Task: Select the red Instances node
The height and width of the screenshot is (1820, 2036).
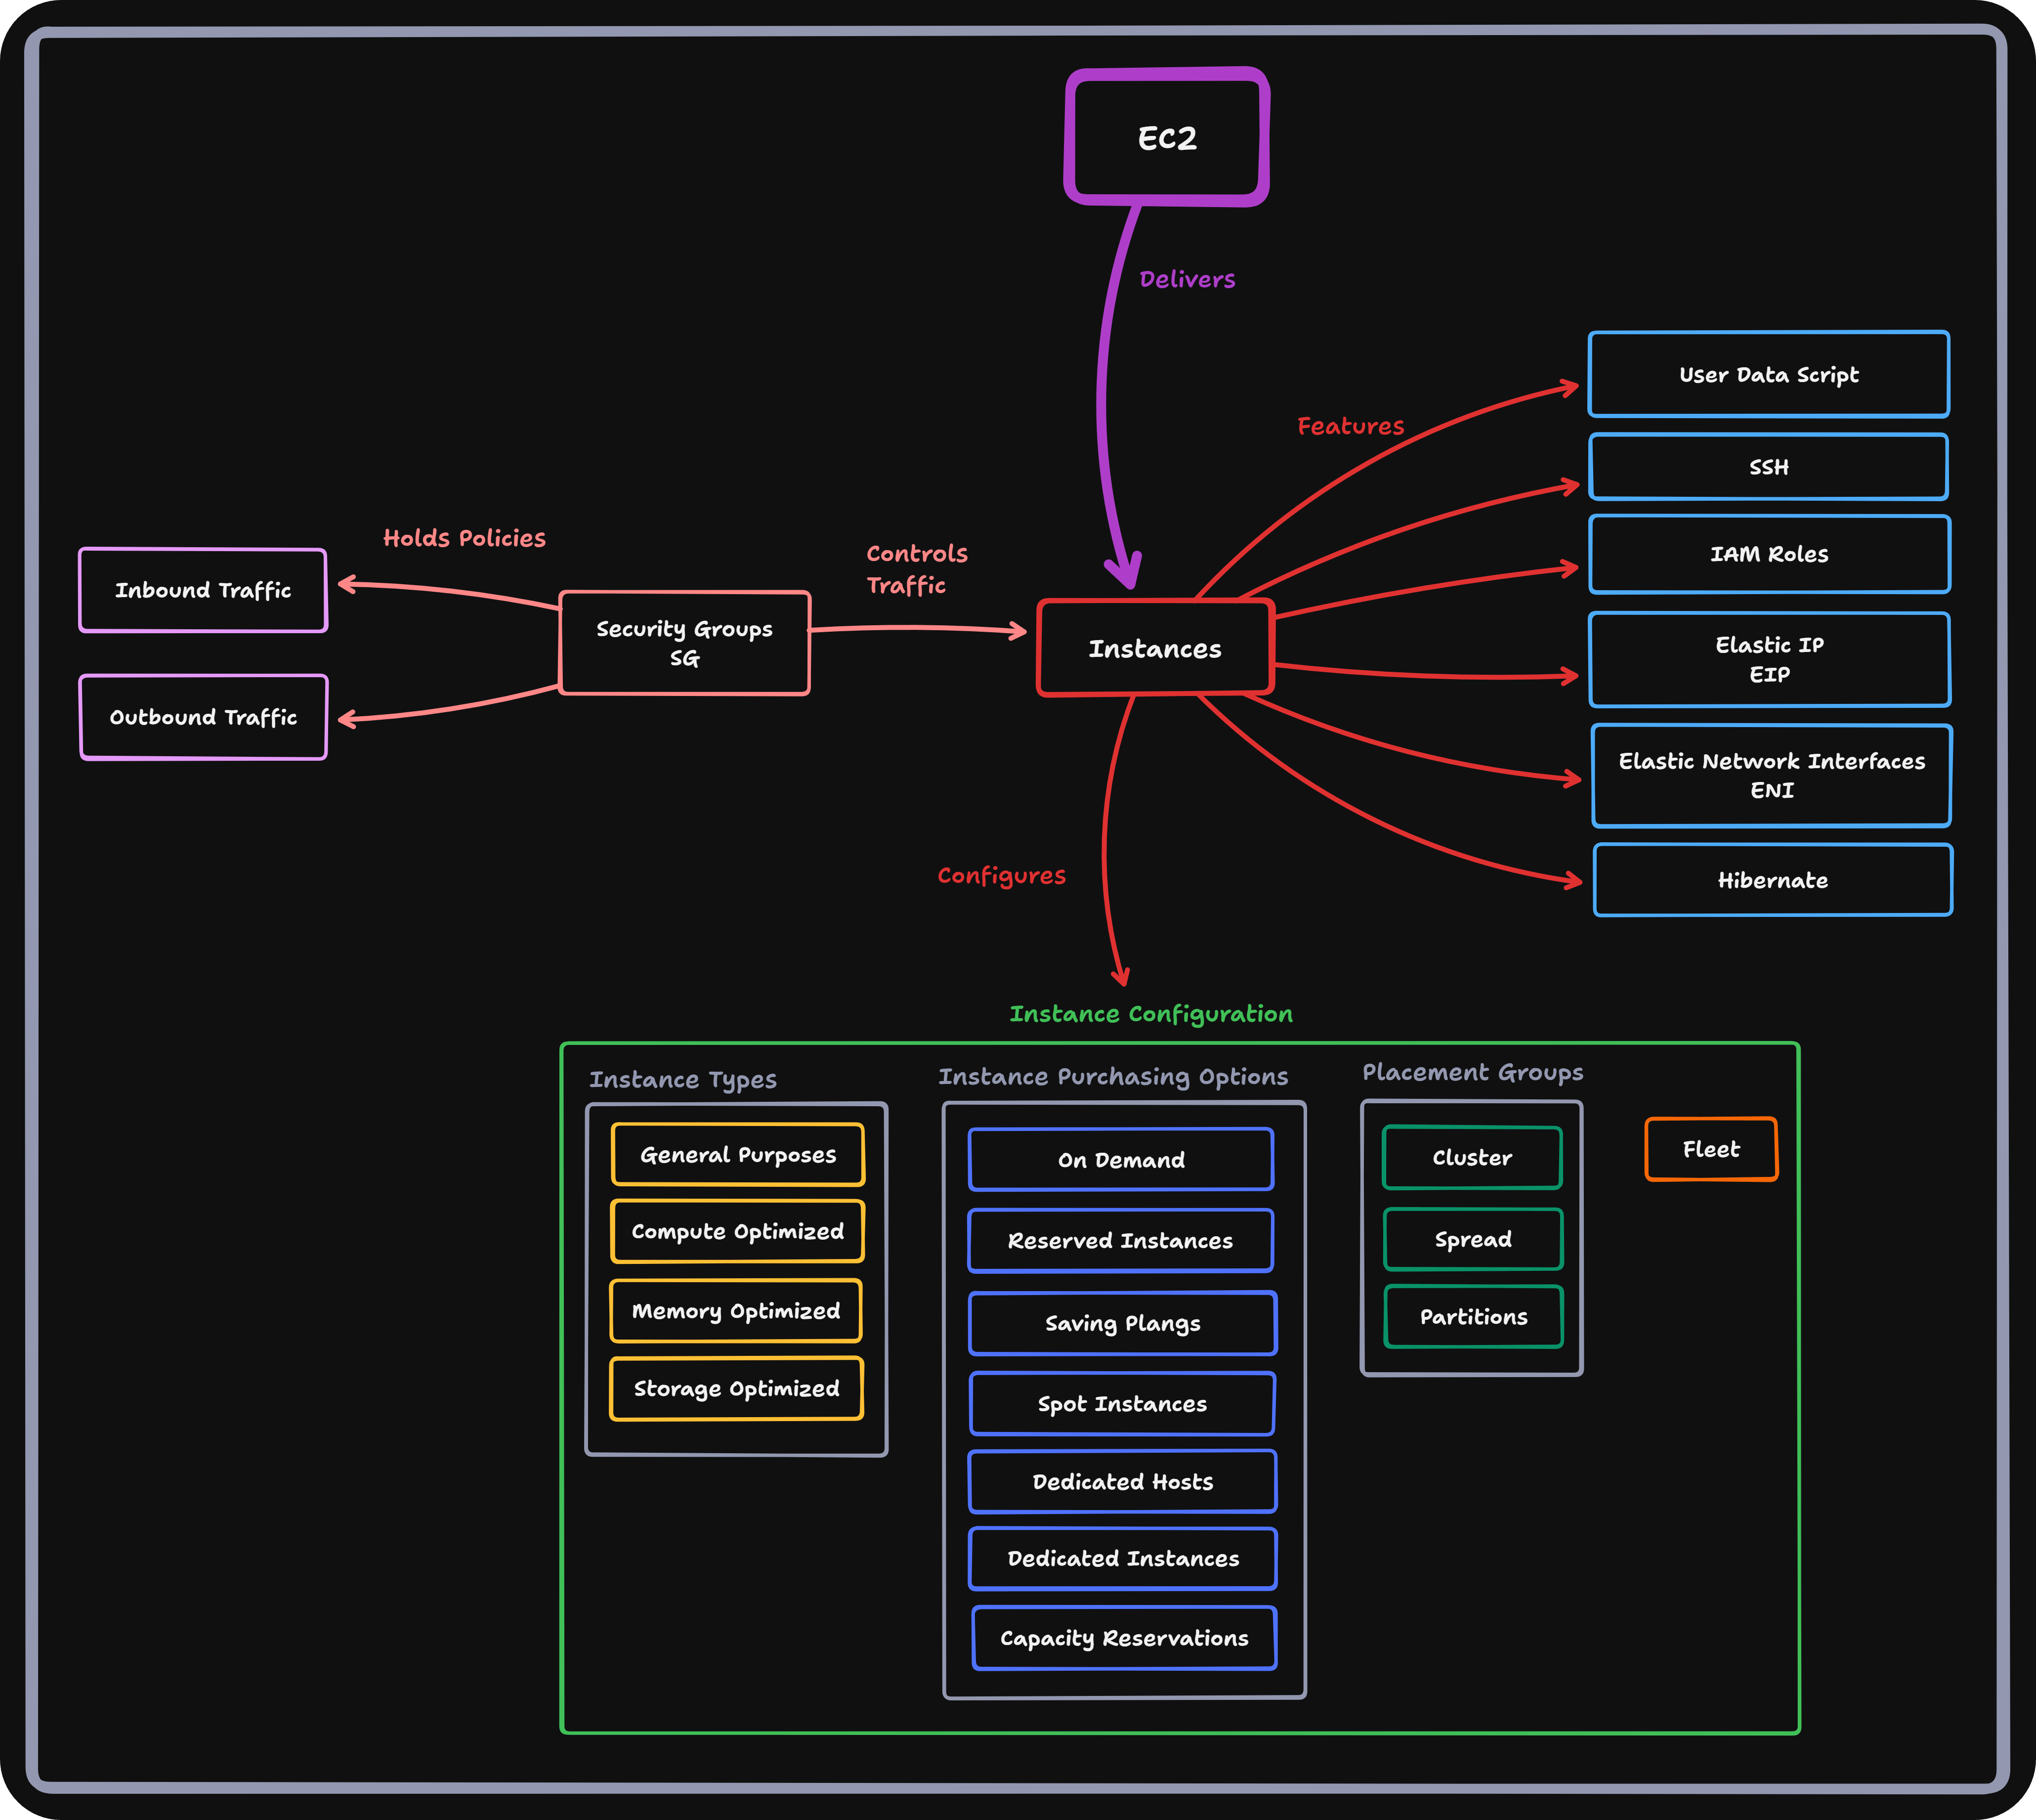Action: pos(1154,649)
